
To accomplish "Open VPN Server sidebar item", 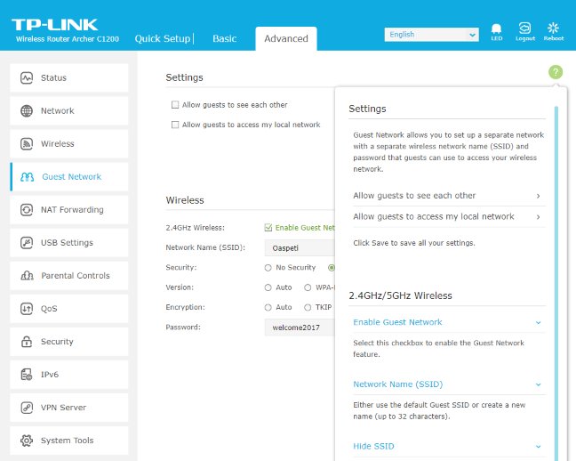I will point(69,408).
